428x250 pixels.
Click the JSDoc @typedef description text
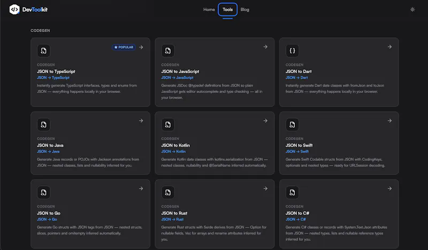211,91
